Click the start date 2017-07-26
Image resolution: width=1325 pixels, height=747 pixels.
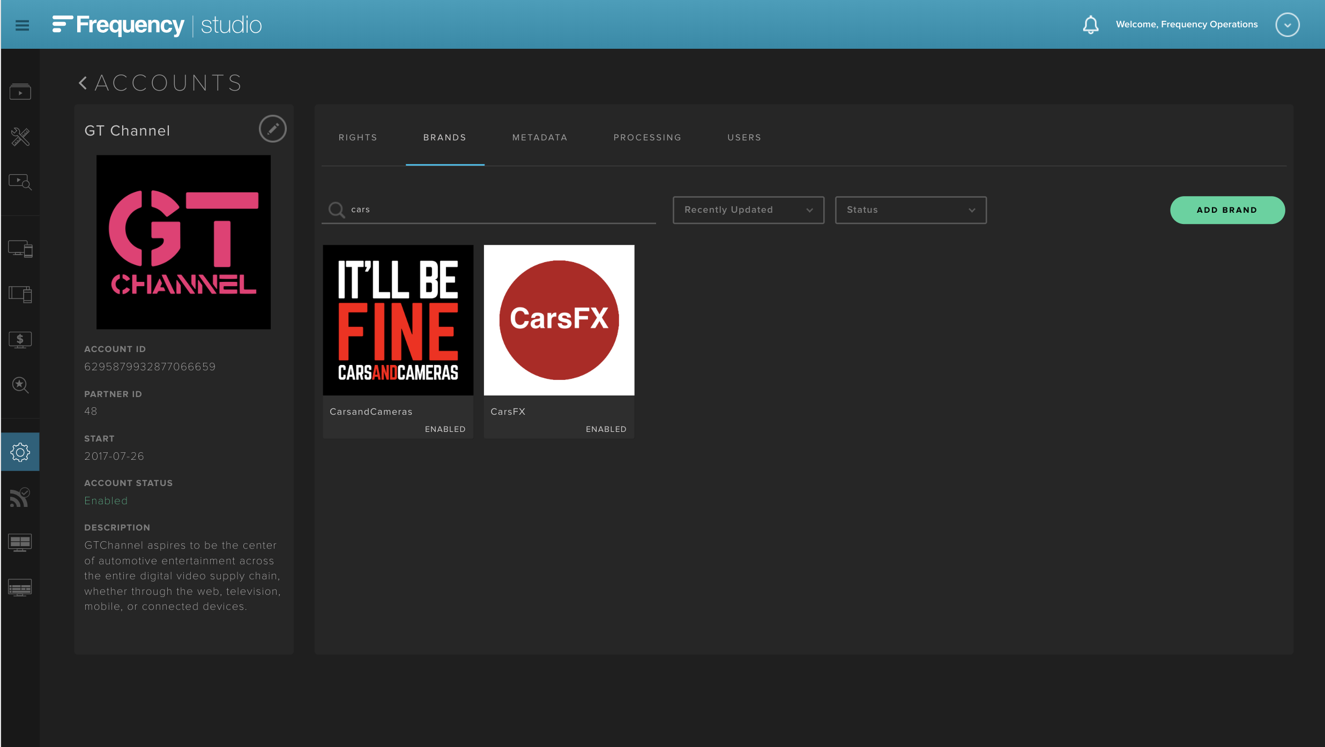coord(114,457)
